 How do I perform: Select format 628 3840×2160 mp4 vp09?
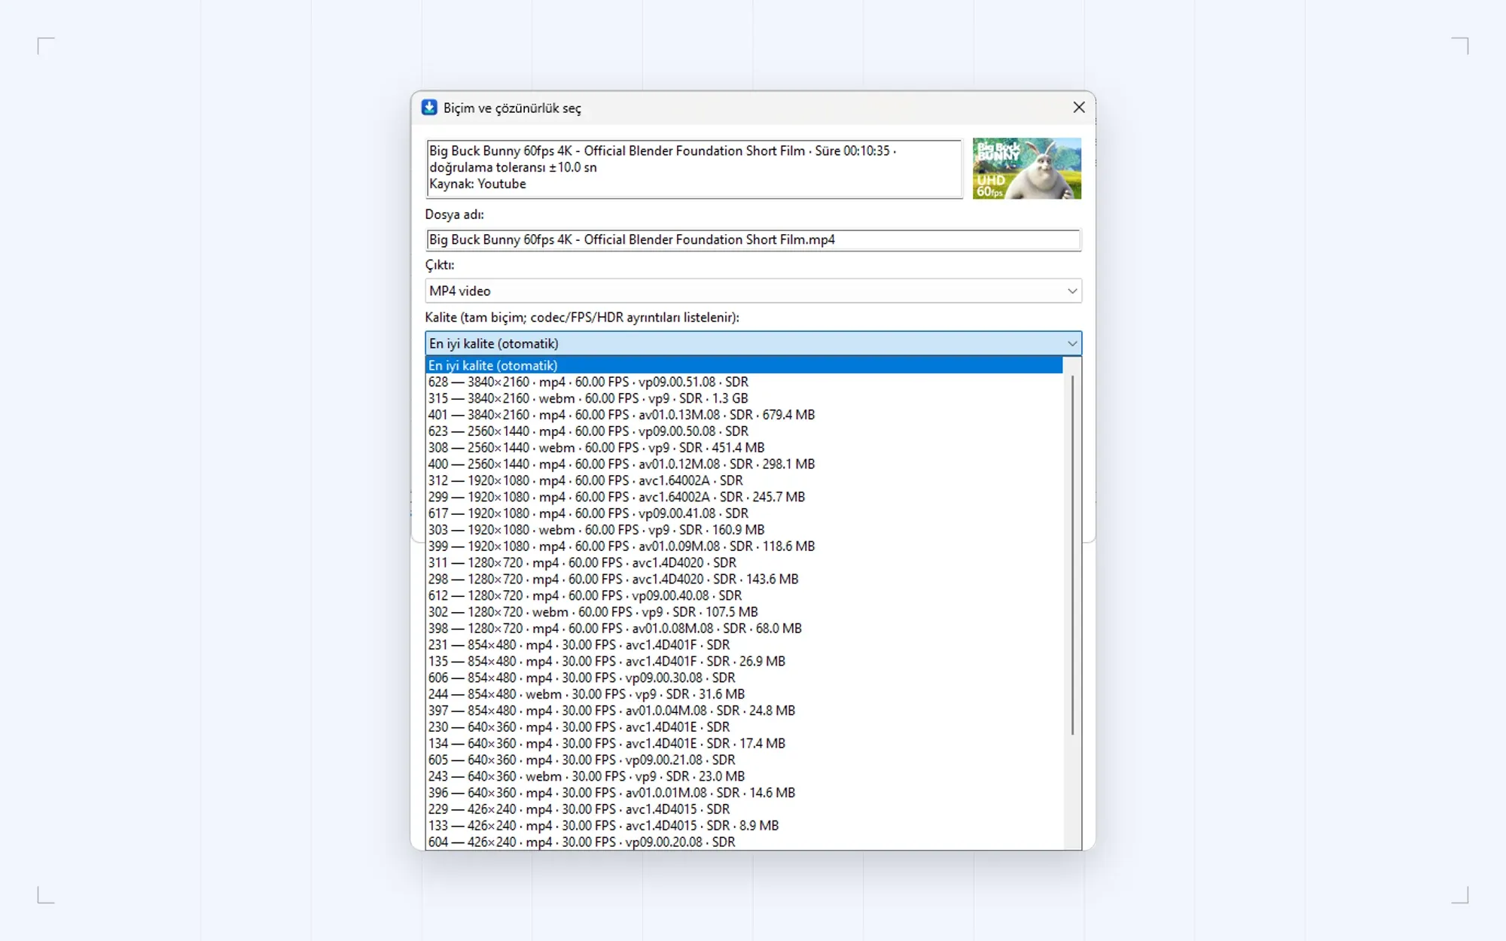744,382
